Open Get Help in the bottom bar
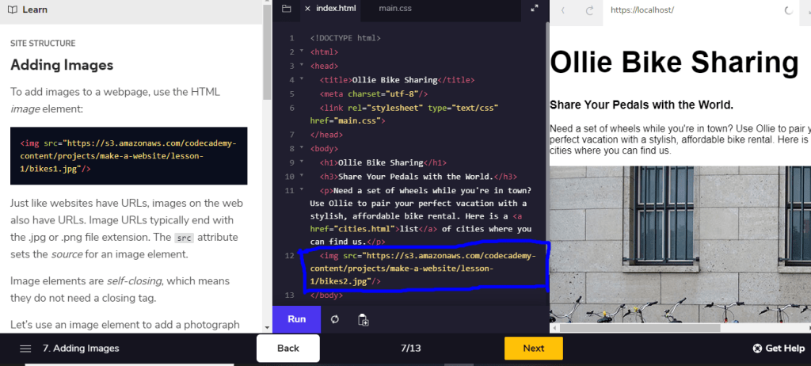Screen dimensions: 811x366 778,349
